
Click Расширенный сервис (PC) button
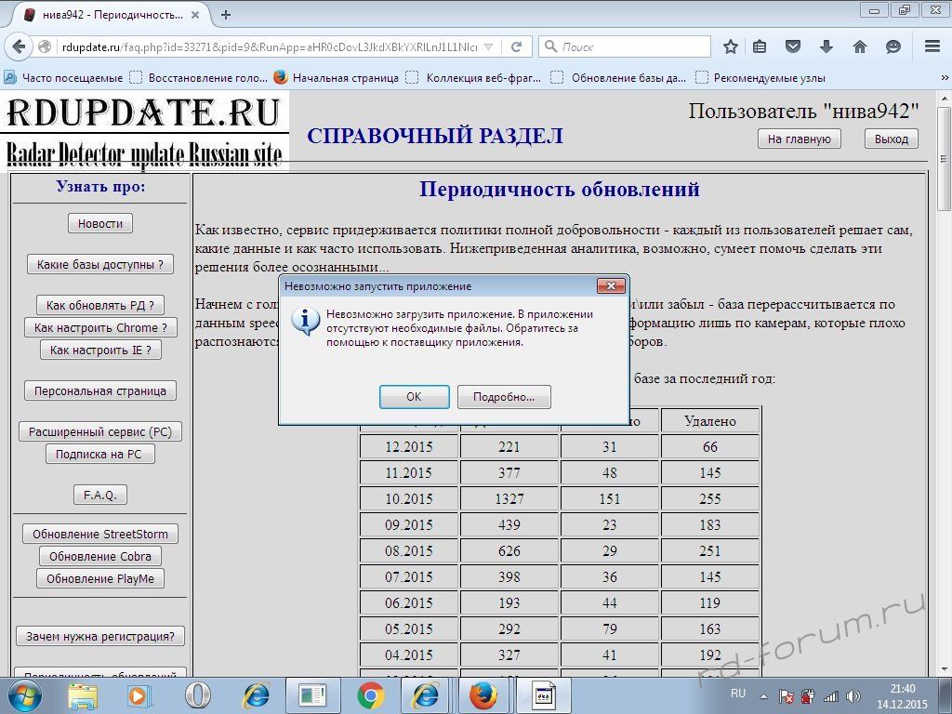(100, 431)
